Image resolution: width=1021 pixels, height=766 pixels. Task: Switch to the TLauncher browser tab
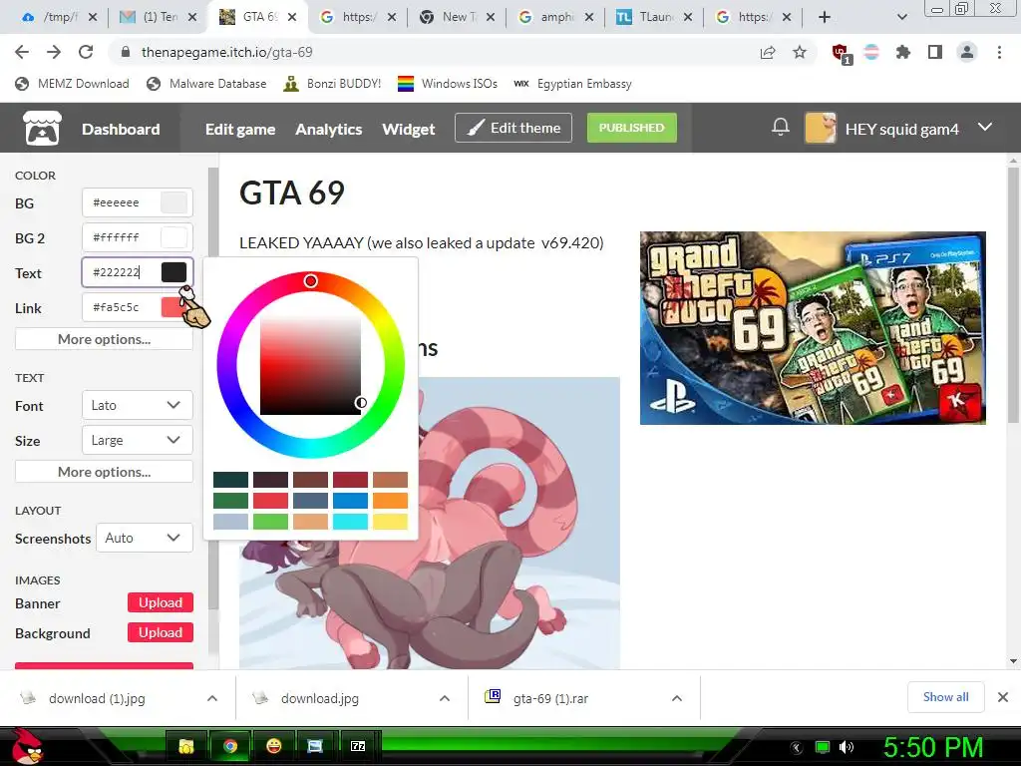654,17
